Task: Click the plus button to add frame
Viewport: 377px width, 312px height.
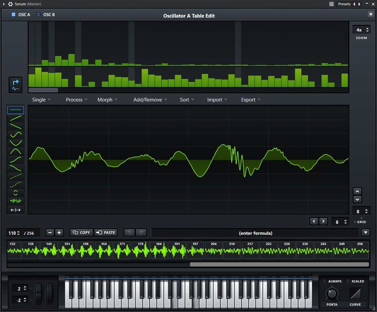Action: [59, 233]
